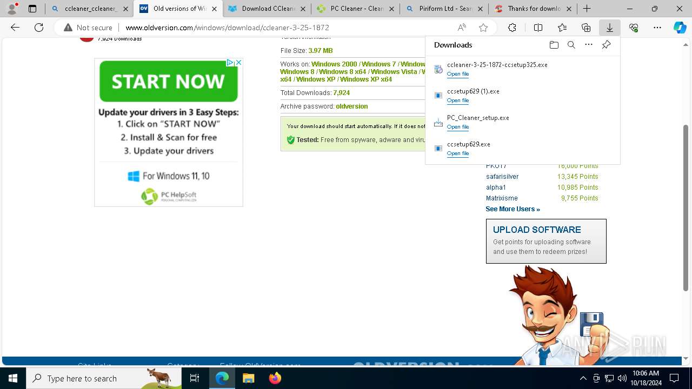
Task: Open the Extensions puzzle icon
Action: pos(512,28)
